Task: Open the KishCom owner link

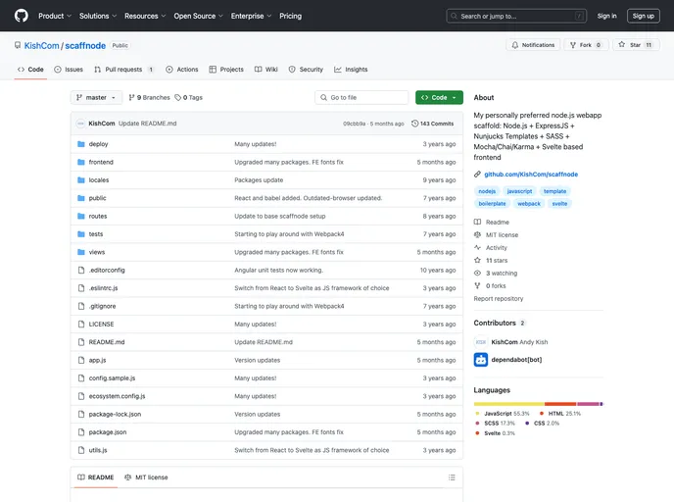Action: 42,46
